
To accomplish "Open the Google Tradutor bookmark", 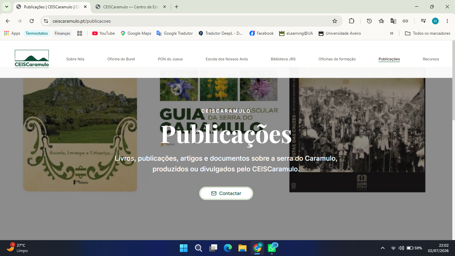I will (175, 33).
